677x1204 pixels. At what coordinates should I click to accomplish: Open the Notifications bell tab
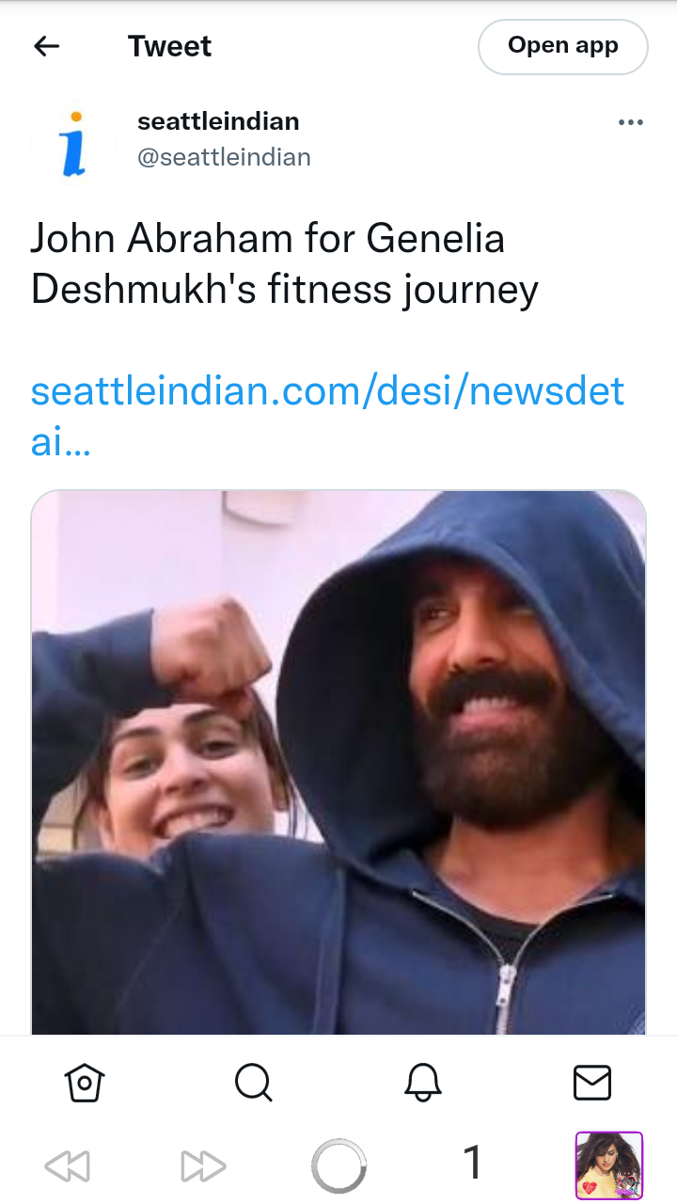point(423,1083)
